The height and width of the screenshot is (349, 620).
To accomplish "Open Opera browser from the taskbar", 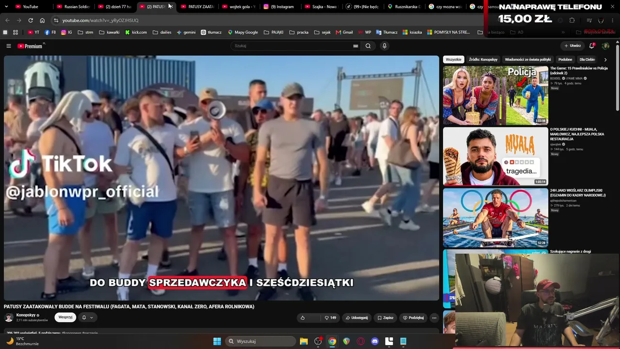I will (360, 341).
